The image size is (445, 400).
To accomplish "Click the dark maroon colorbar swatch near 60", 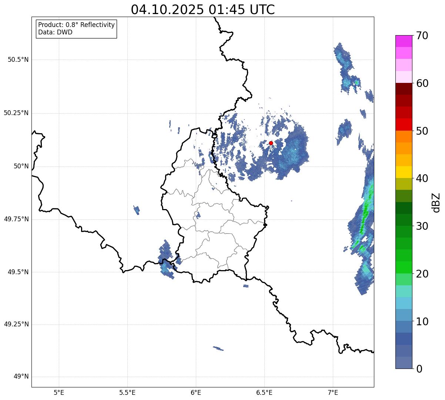I will pos(404,89).
